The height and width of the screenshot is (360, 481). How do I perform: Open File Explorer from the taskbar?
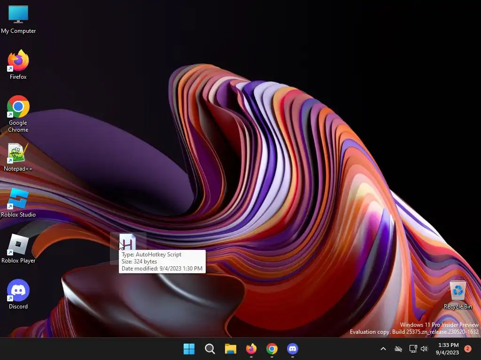point(230,349)
